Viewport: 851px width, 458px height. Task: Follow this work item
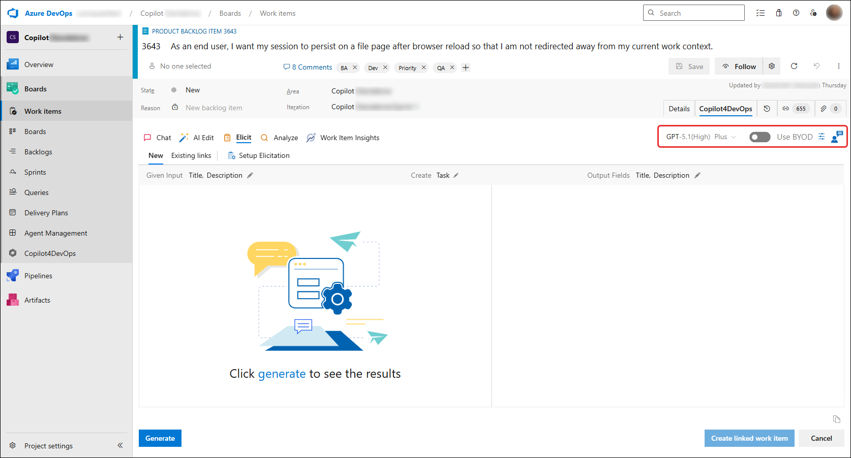[739, 66]
